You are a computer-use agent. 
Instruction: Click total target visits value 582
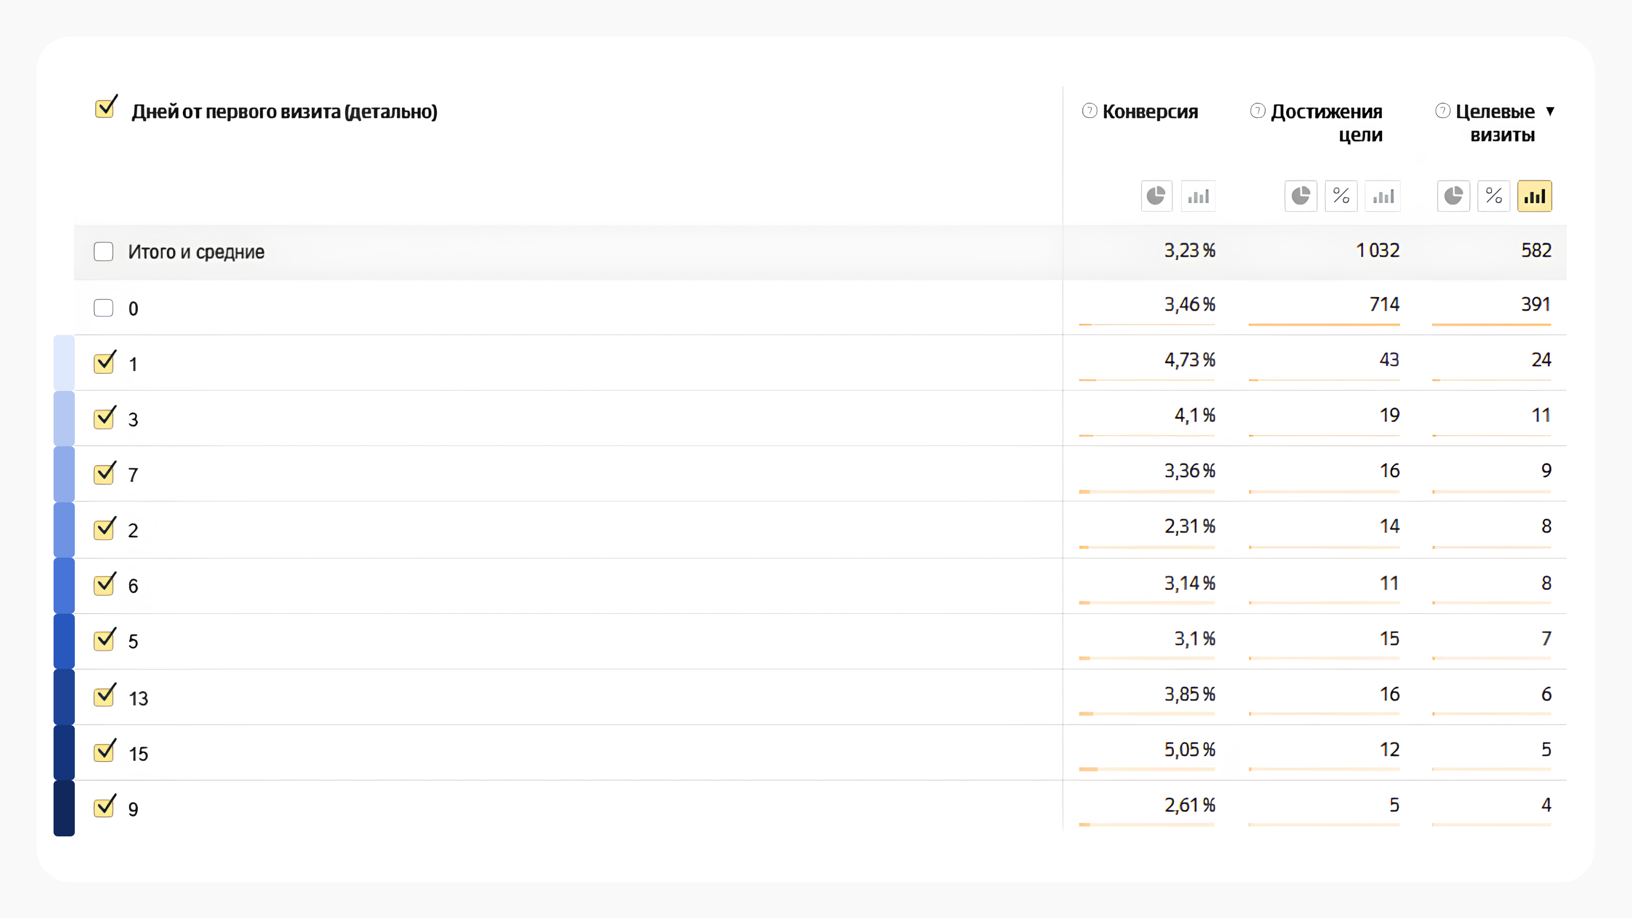(1536, 250)
